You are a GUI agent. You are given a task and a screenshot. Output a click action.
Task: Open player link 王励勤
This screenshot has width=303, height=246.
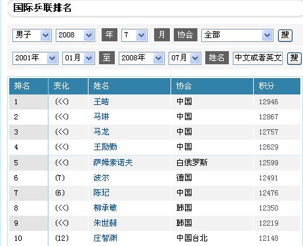point(105,147)
